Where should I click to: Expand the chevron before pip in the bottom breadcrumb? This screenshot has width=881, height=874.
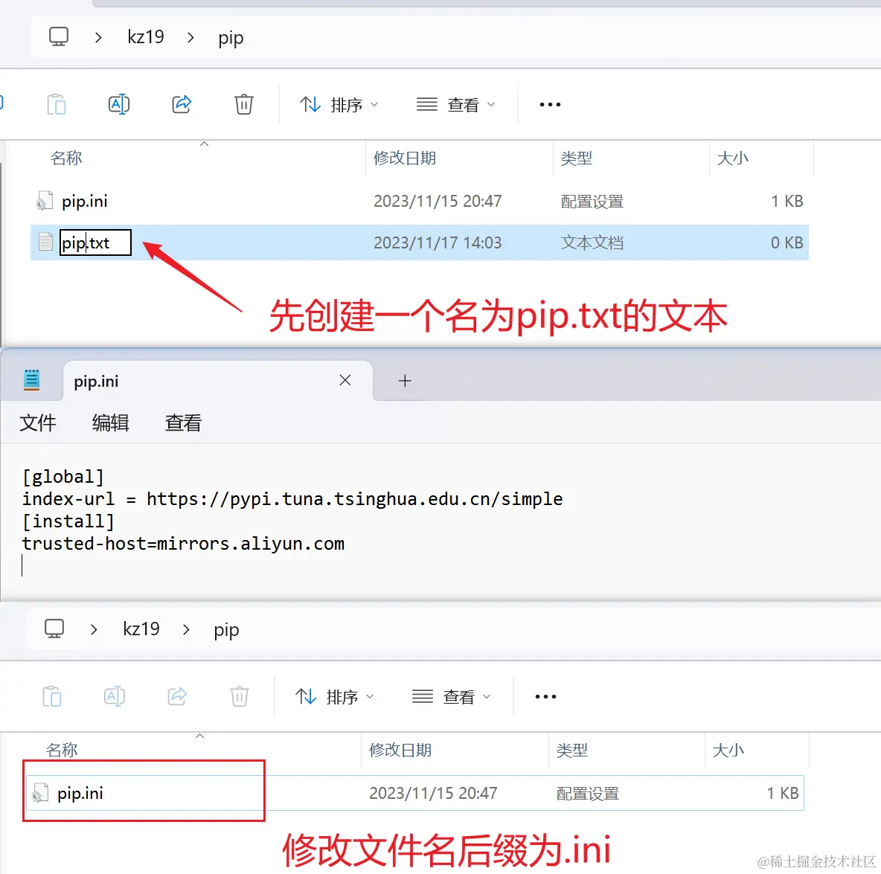pos(186,630)
